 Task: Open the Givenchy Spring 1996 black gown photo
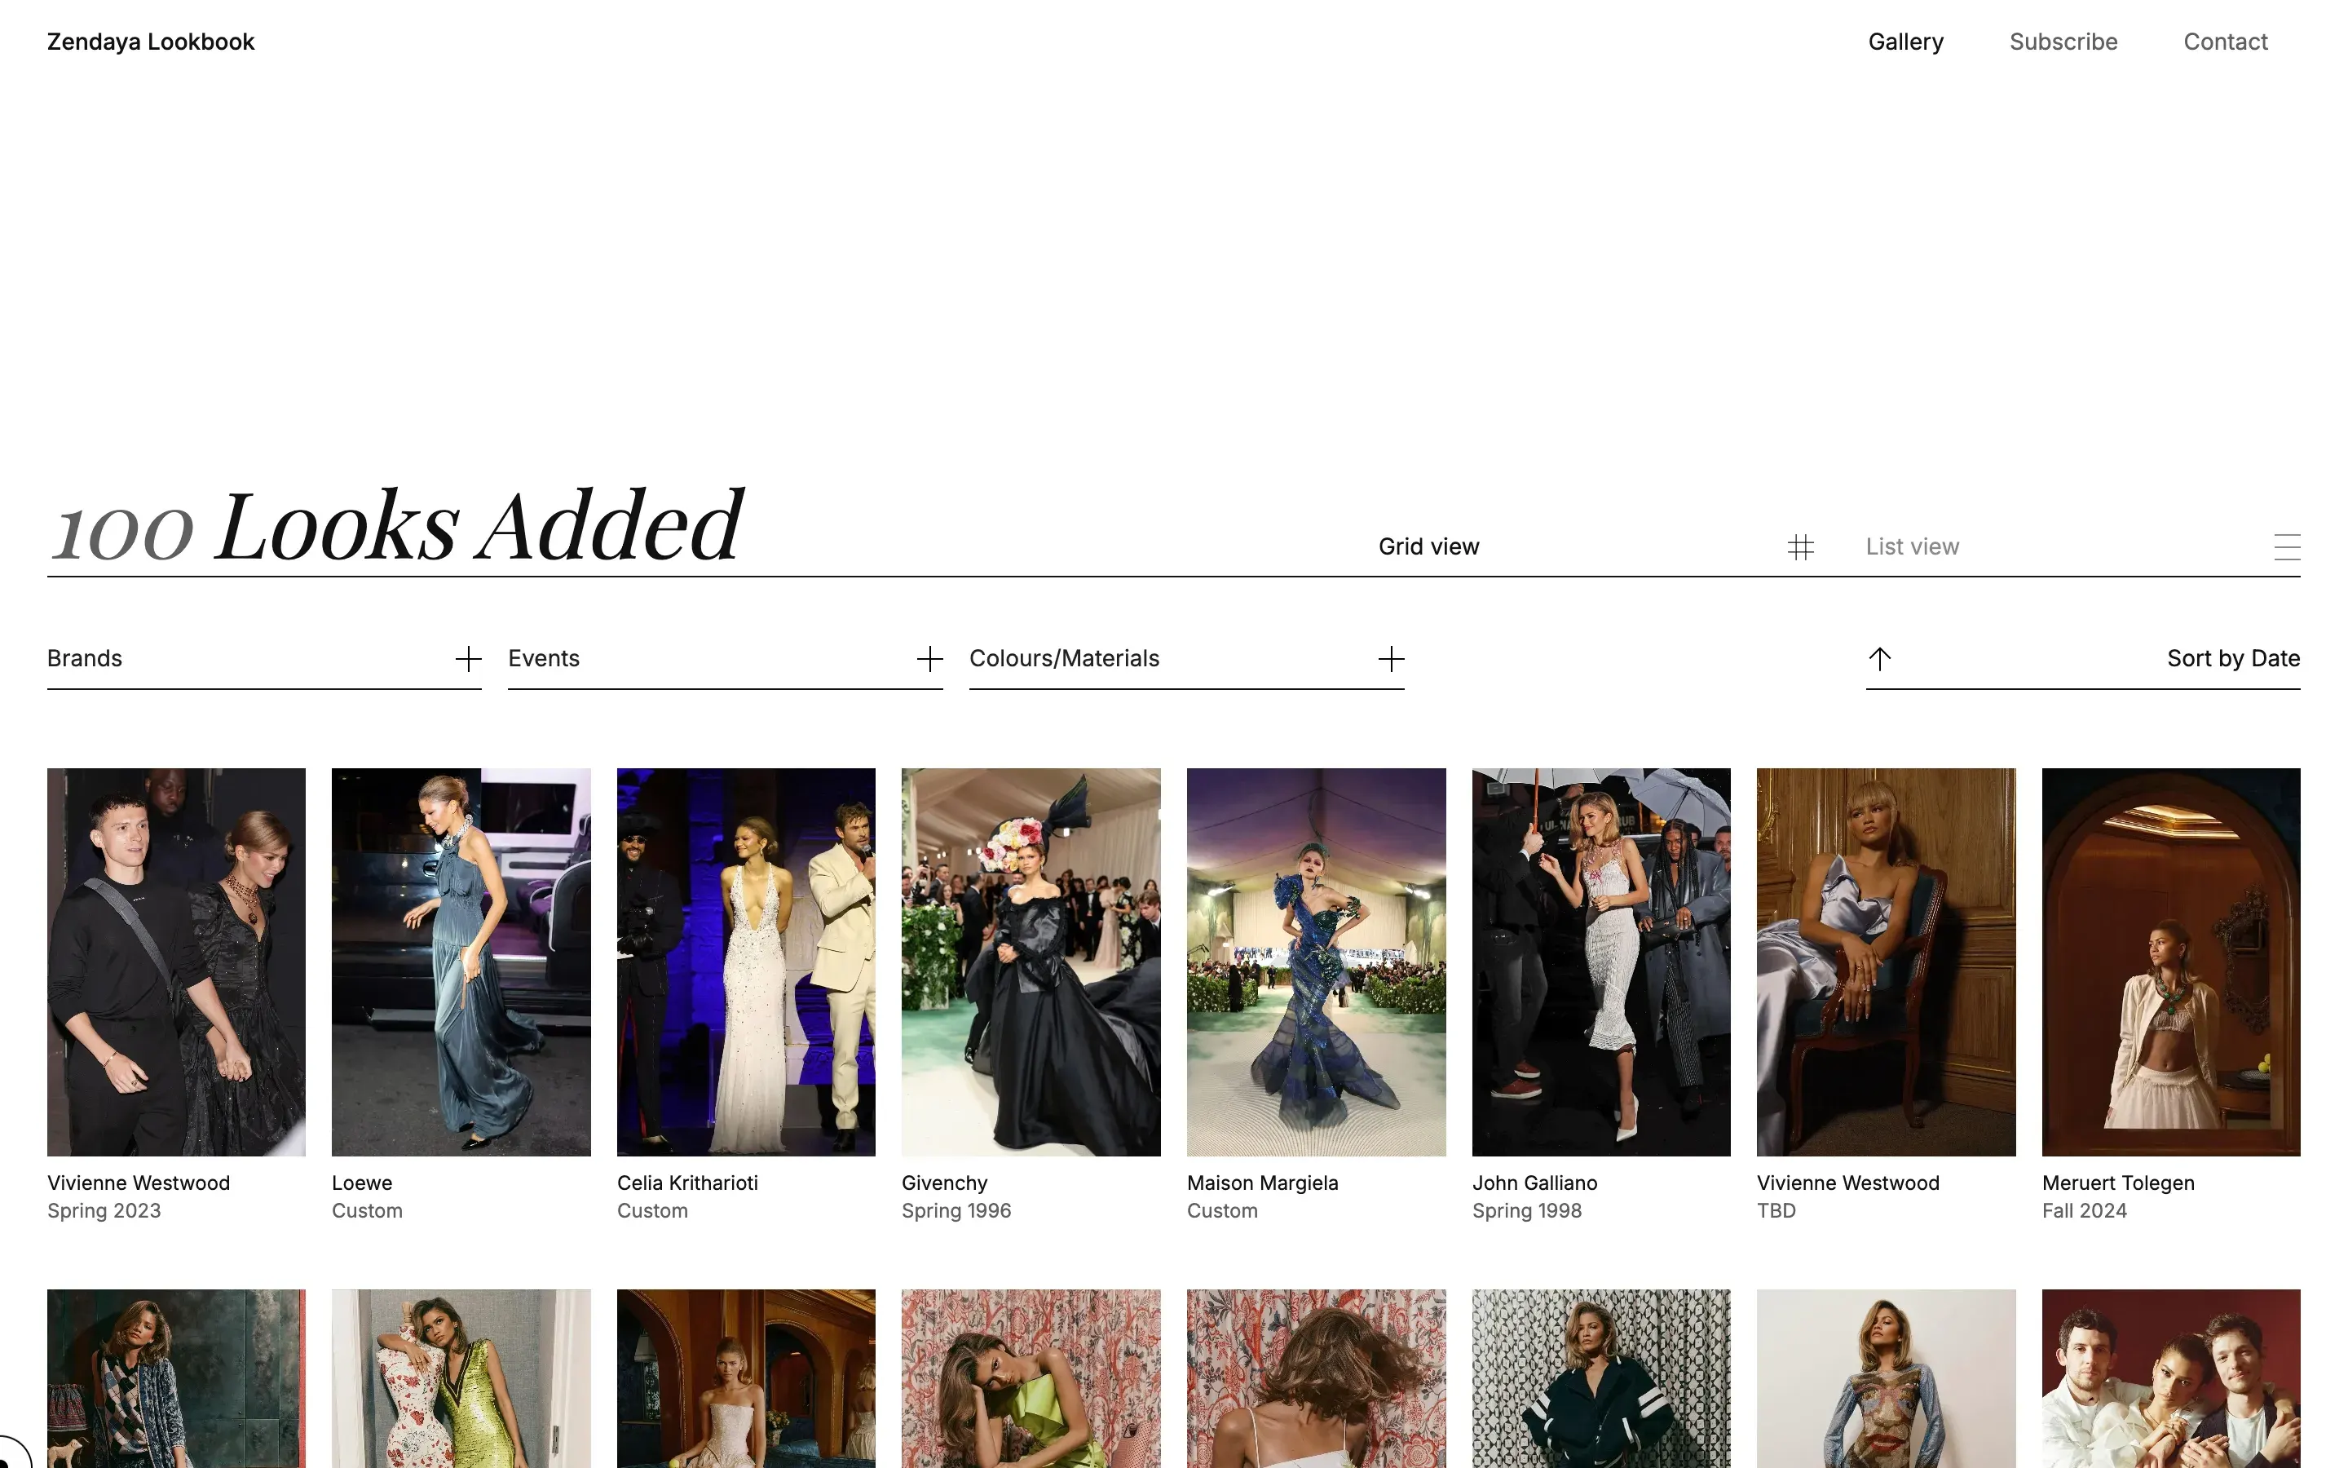(x=1031, y=962)
